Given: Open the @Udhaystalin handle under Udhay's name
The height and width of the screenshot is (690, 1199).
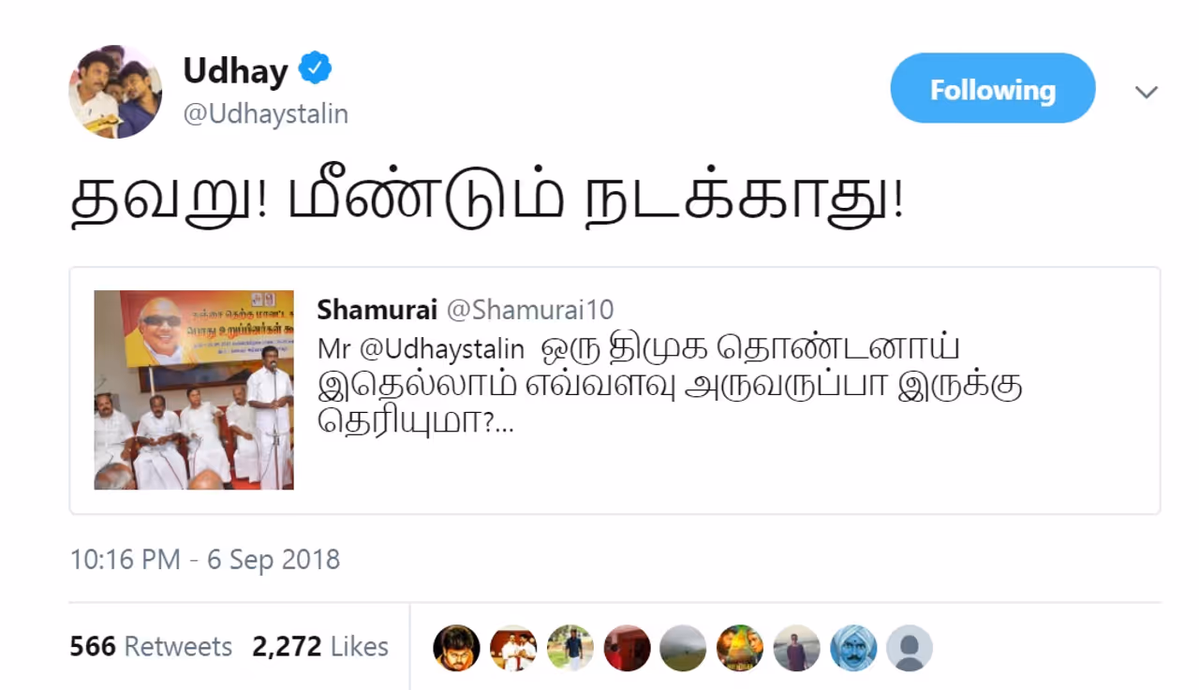Looking at the screenshot, I should coord(266,114).
